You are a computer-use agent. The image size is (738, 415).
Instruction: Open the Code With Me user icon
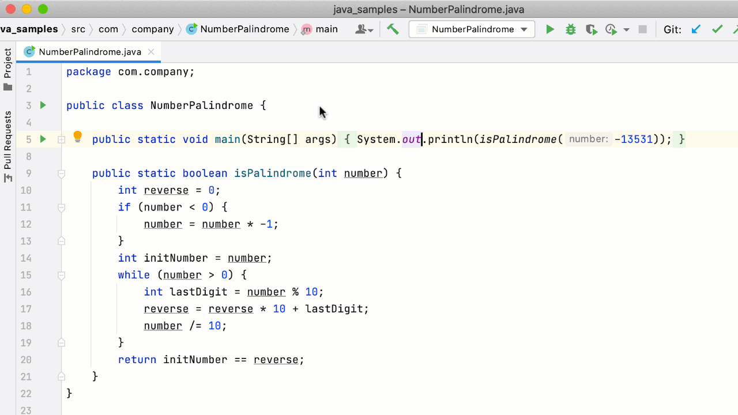pyautogui.click(x=364, y=29)
